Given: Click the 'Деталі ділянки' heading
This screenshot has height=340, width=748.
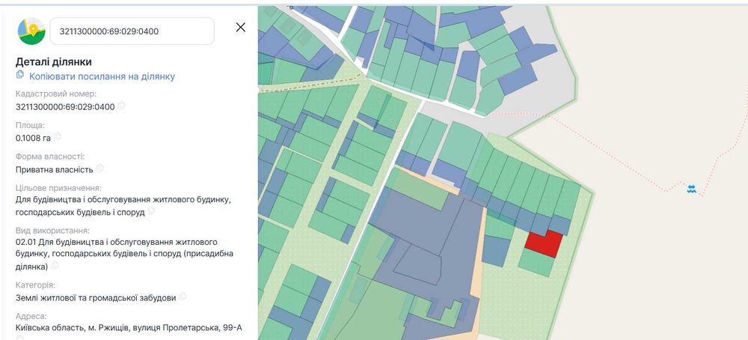Looking at the screenshot, I should point(54,62).
